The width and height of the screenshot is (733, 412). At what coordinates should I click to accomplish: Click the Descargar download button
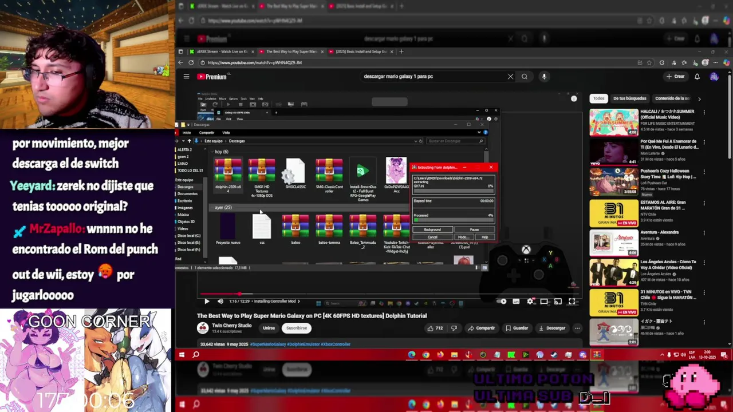point(552,328)
